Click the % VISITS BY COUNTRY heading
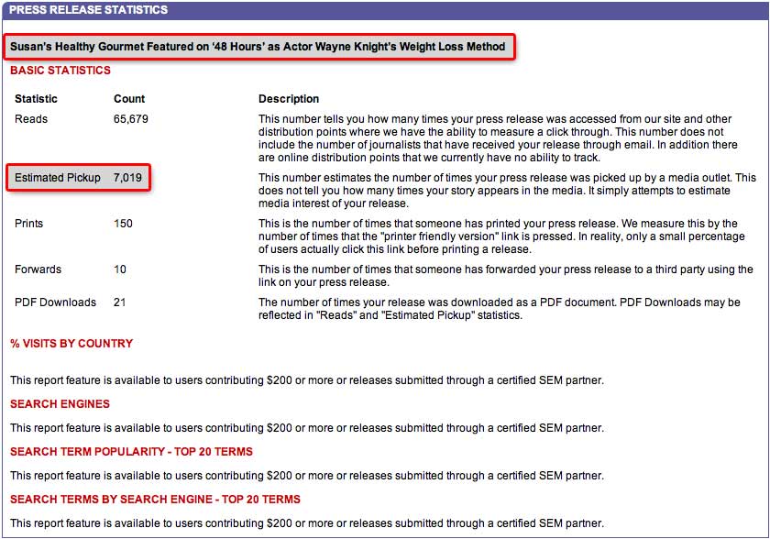 click(71, 343)
